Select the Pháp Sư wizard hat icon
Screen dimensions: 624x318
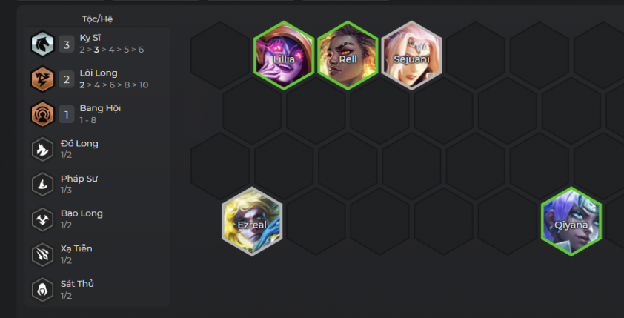click(42, 185)
